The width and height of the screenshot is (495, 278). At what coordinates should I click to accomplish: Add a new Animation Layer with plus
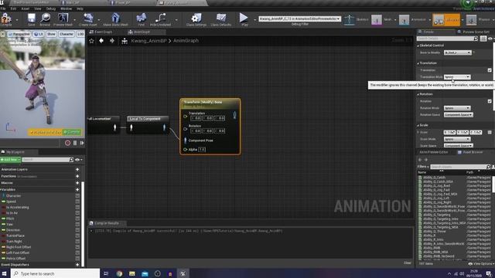click(x=77, y=170)
